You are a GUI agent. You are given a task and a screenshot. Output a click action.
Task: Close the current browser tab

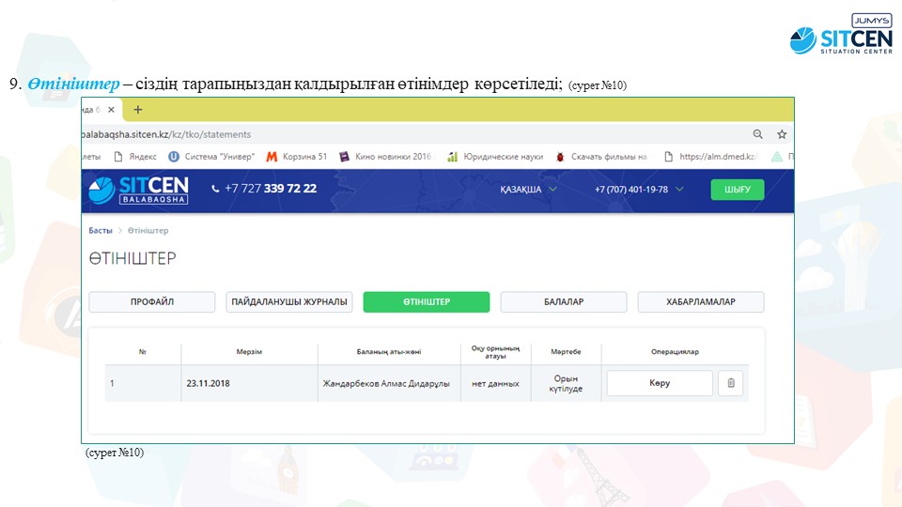coord(111,110)
